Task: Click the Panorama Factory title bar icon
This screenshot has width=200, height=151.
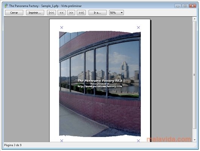Action: pyautogui.click(x=6, y=6)
